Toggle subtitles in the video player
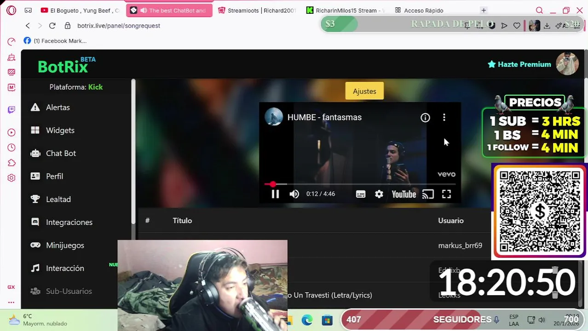Image resolution: width=588 pixels, height=331 pixels. pyautogui.click(x=360, y=194)
